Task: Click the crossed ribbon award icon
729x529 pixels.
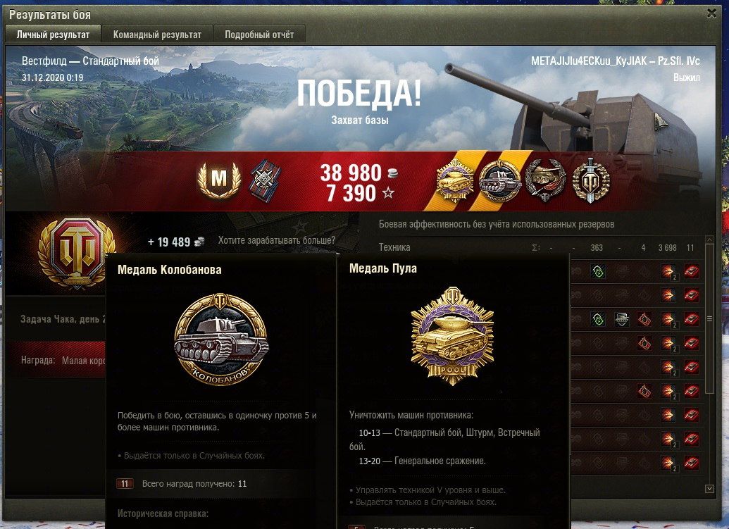Action: (x=265, y=180)
